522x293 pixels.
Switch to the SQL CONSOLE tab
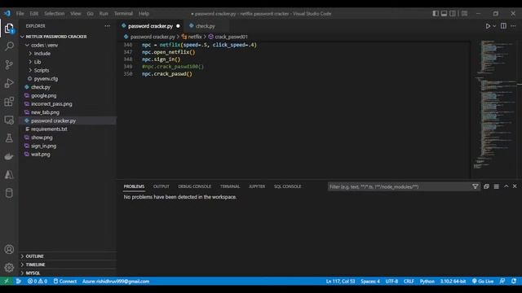(x=287, y=186)
